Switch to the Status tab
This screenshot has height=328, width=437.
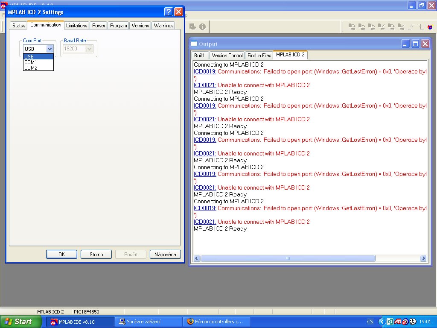[x=19, y=26]
